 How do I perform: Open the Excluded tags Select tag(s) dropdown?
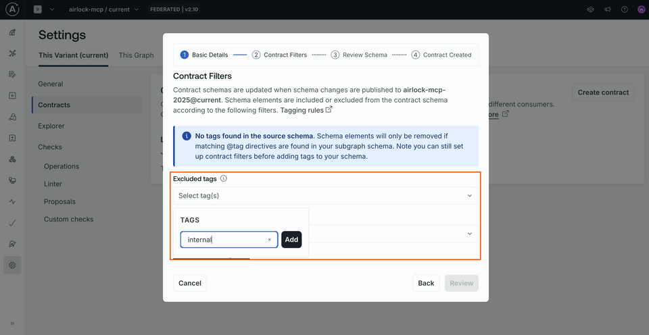325,196
